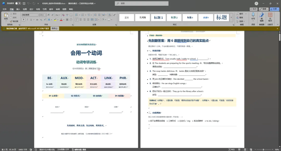Screen dimensions: 281x151
Task: Click the Undo arrow icon
Action: pos(28,3)
